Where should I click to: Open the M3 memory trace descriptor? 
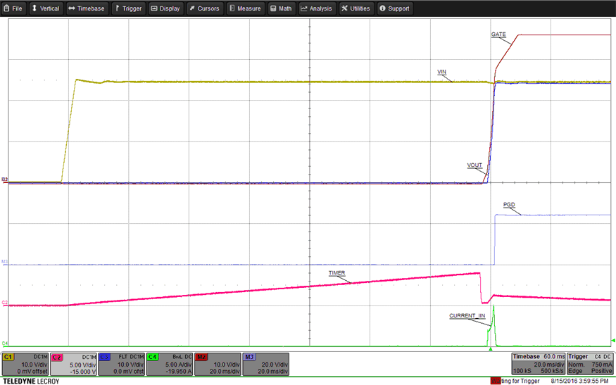tap(265, 365)
